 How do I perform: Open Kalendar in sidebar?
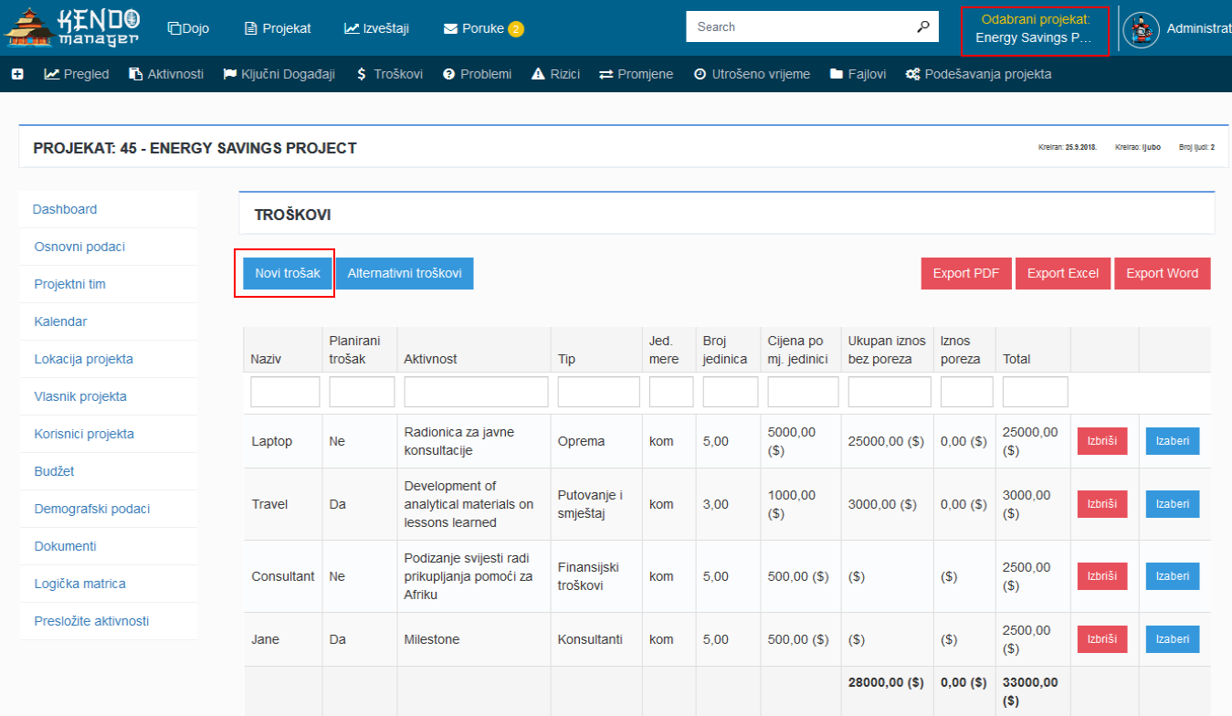pyautogui.click(x=109, y=321)
